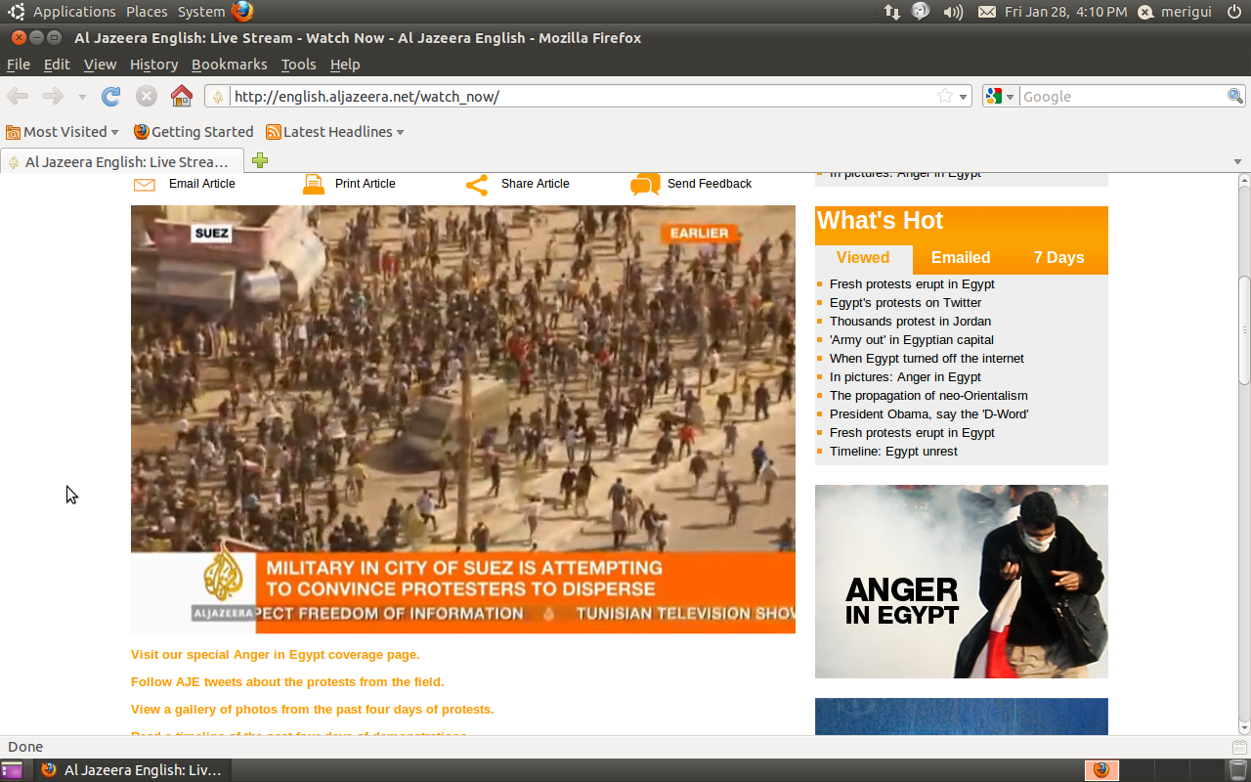Screen dimensions: 1251x782
Task: Reload the page with the refresh icon
Action: [111, 96]
